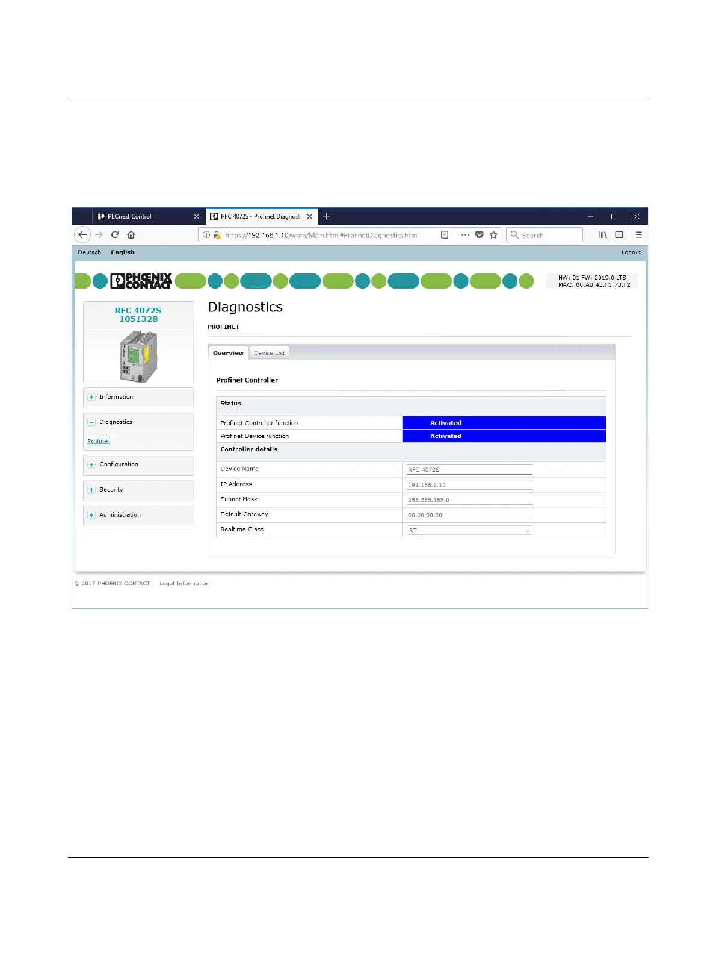Image resolution: width=716 pixels, height=953 pixels.
Task: Click the PROFINET subheading text
Action: (224, 327)
